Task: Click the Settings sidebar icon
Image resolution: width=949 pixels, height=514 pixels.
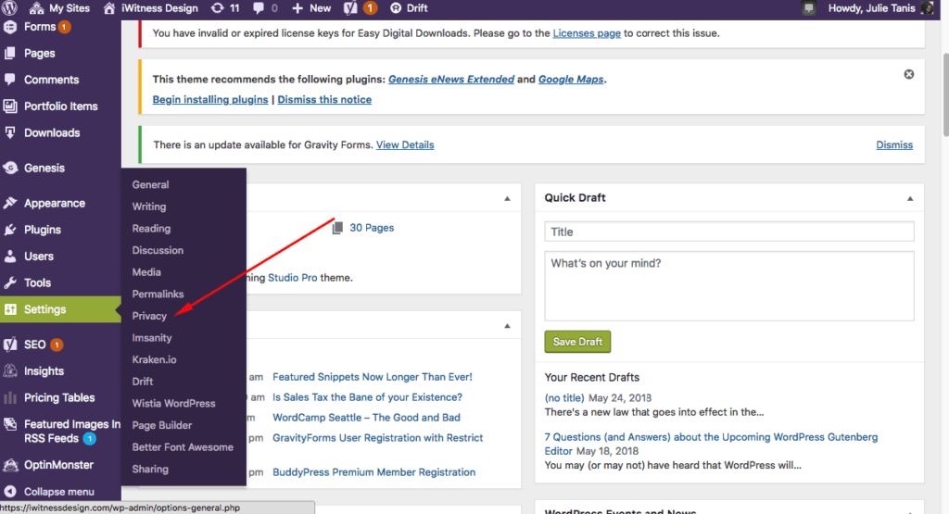Action: (9, 309)
